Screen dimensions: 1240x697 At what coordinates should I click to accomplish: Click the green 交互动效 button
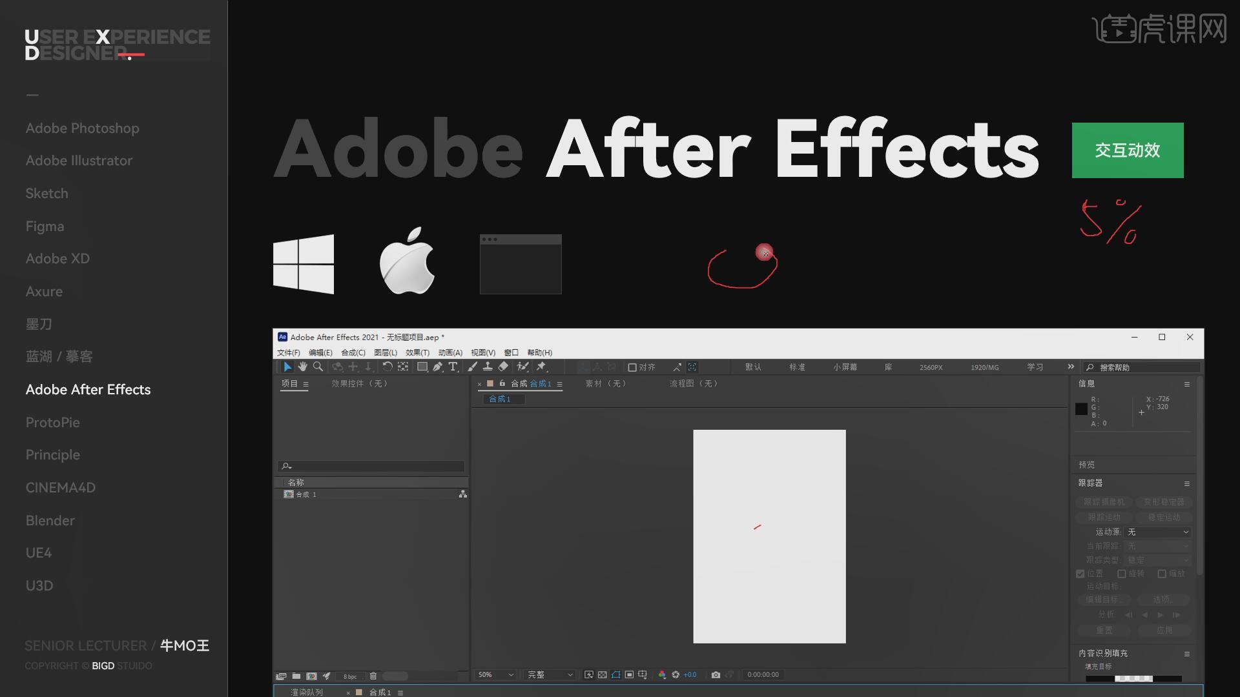[1127, 150]
